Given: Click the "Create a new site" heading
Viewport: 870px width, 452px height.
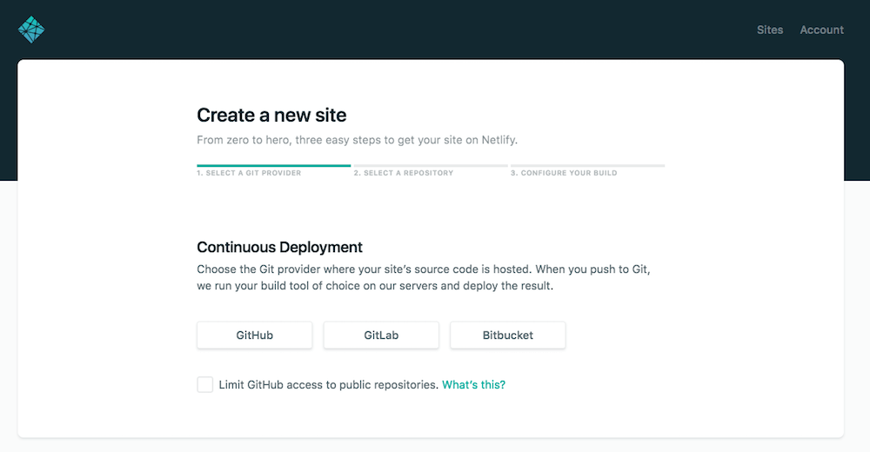Looking at the screenshot, I should click(x=271, y=115).
